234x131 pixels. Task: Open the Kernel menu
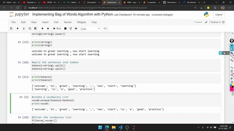[68, 22]
